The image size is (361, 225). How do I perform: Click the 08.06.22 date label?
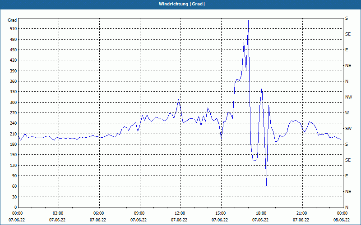[342, 220]
